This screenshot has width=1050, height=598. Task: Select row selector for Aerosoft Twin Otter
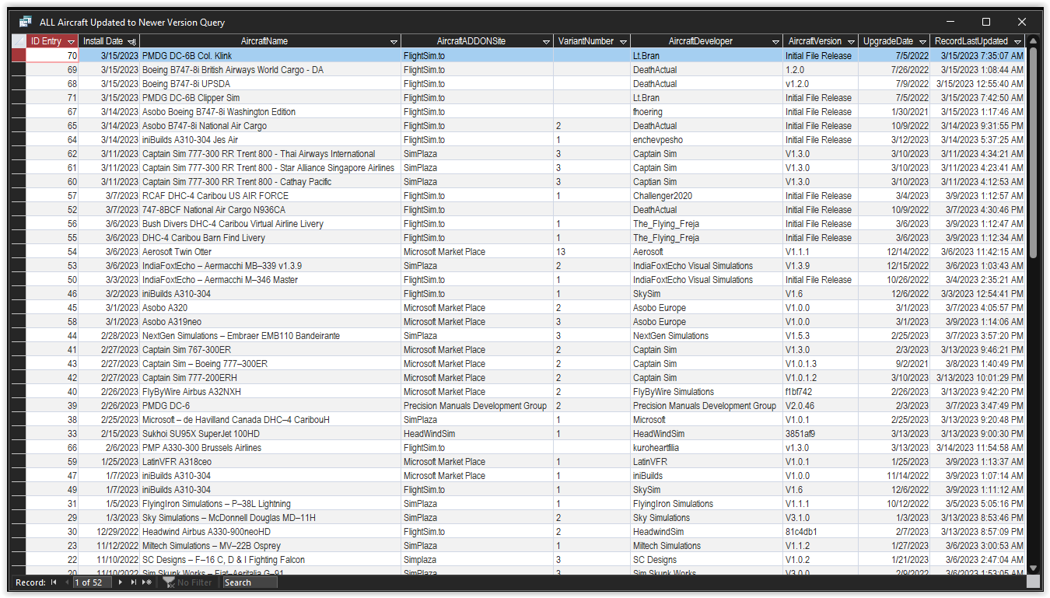19,252
